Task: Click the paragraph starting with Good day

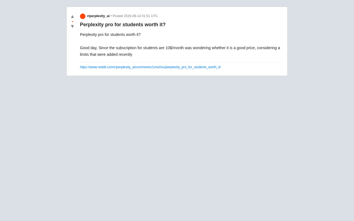Action: point(180,51)
